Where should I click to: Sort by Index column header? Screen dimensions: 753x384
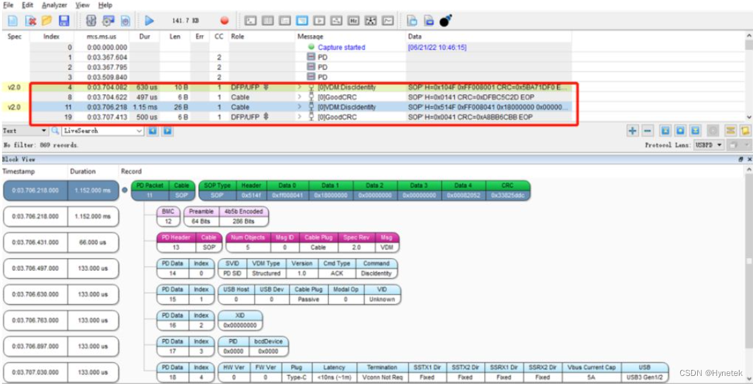(52, 36)
